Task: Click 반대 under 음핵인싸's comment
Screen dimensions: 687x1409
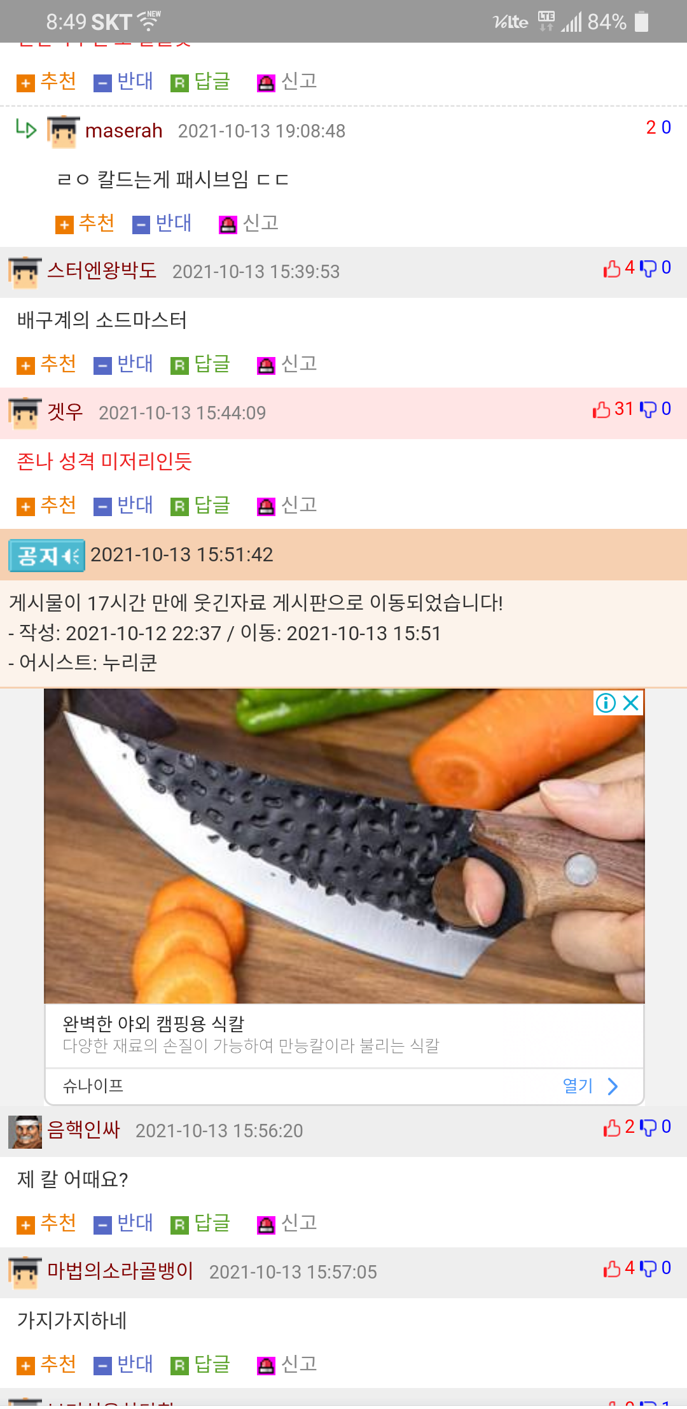Action: [x=135, y=1223]
